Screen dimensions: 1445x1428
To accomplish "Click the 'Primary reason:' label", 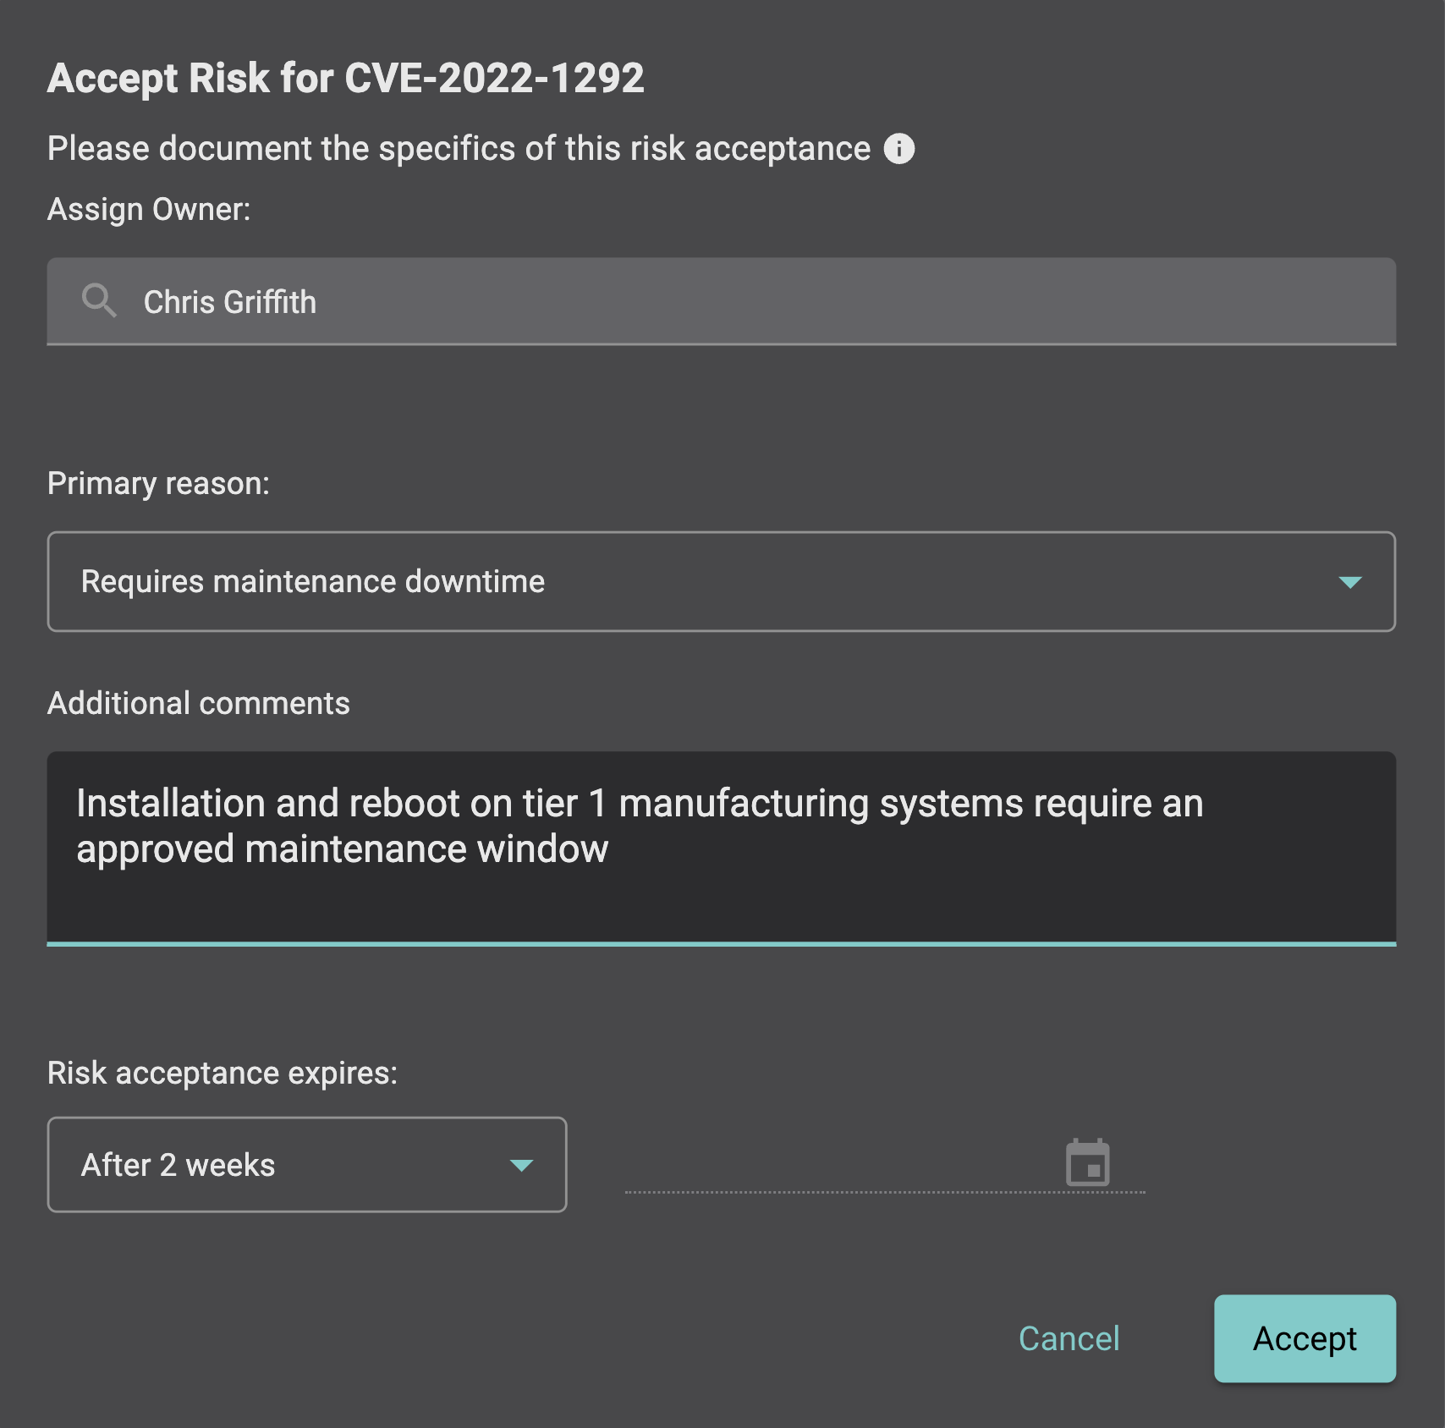I will 158,484.
